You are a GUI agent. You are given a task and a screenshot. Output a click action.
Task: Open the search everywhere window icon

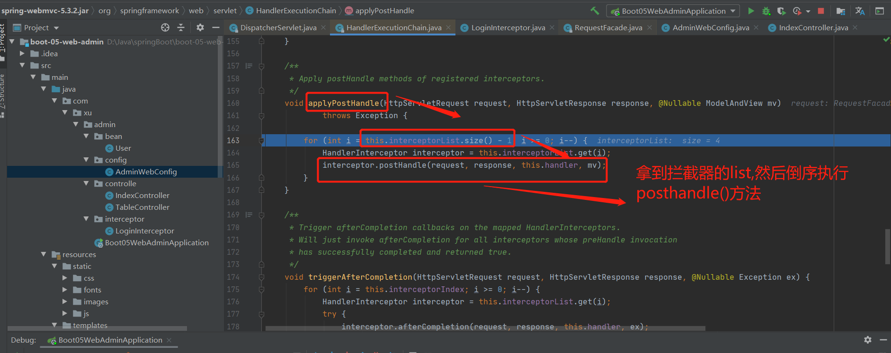coord(880,11)
